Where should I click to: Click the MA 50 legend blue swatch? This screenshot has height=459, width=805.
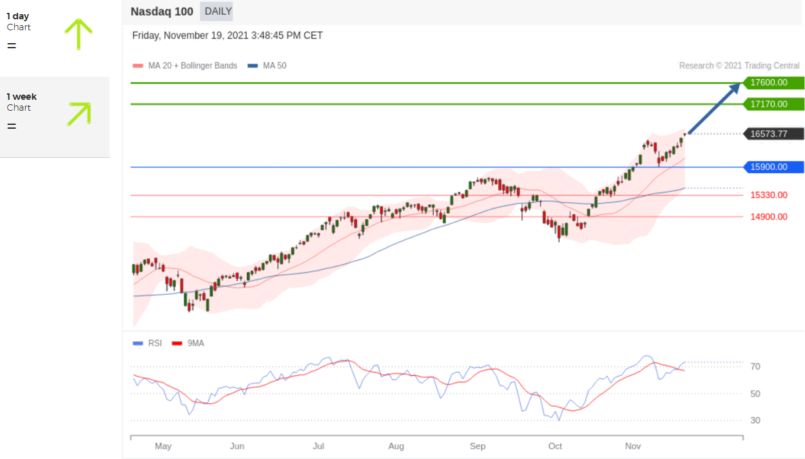coord(253,66)
